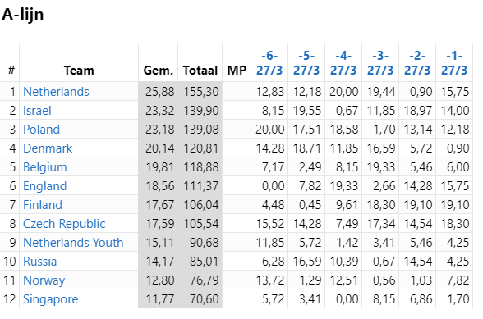Open the Israel team link
Screen dimensions: 483x319
click(x=37, y=111)
